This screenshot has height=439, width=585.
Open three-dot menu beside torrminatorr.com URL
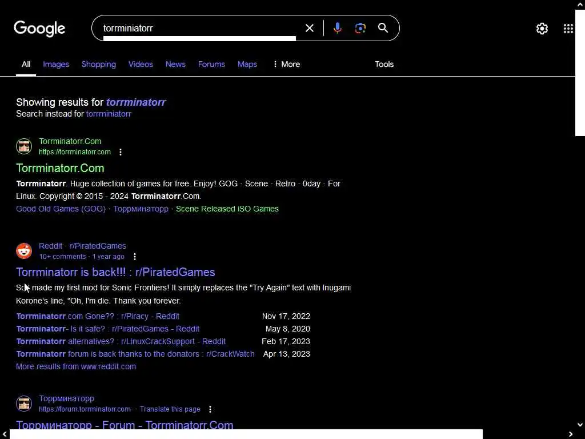click(120, 152)
